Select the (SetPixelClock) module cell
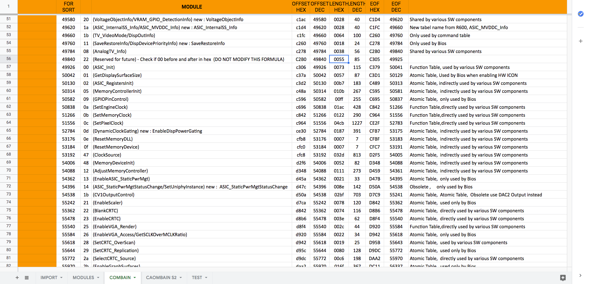589x284 pixels. 192,123
